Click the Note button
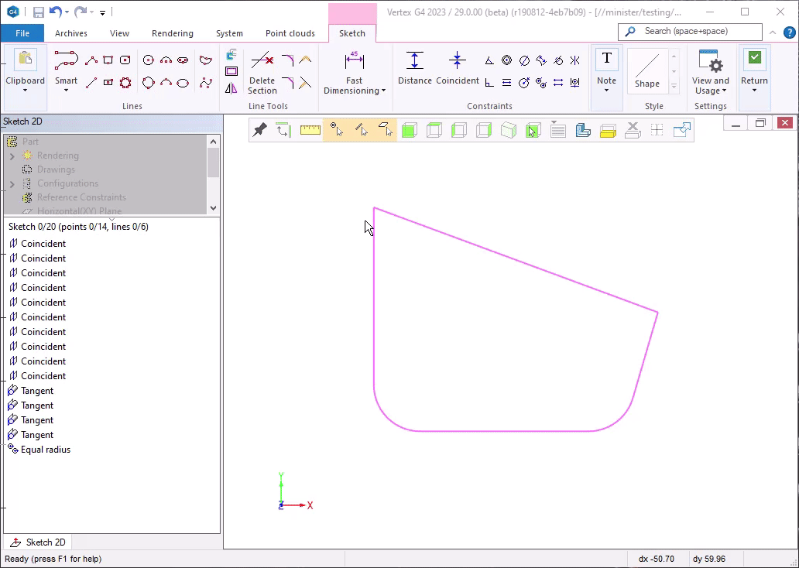799x568 pixels. pos(606,68)
